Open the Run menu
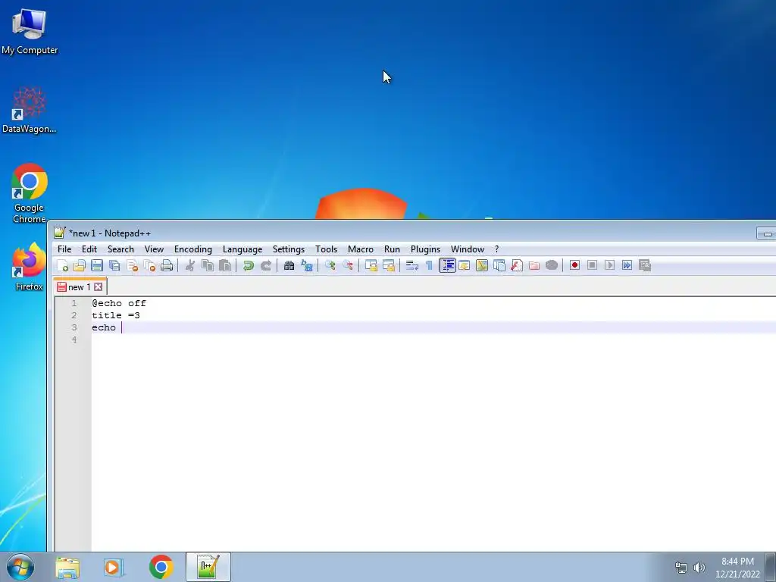The image size is (776, 582). [392, 249]
